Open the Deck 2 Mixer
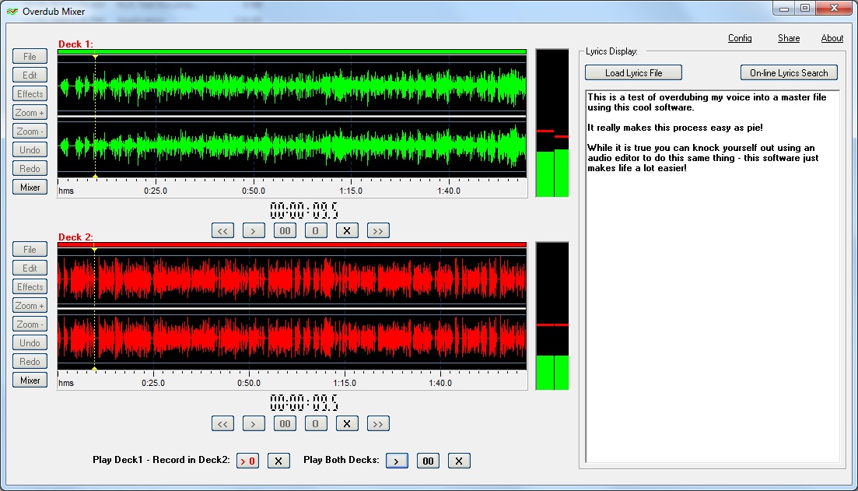858x491 pixels. pyautogui.click(x=30, y=380)
